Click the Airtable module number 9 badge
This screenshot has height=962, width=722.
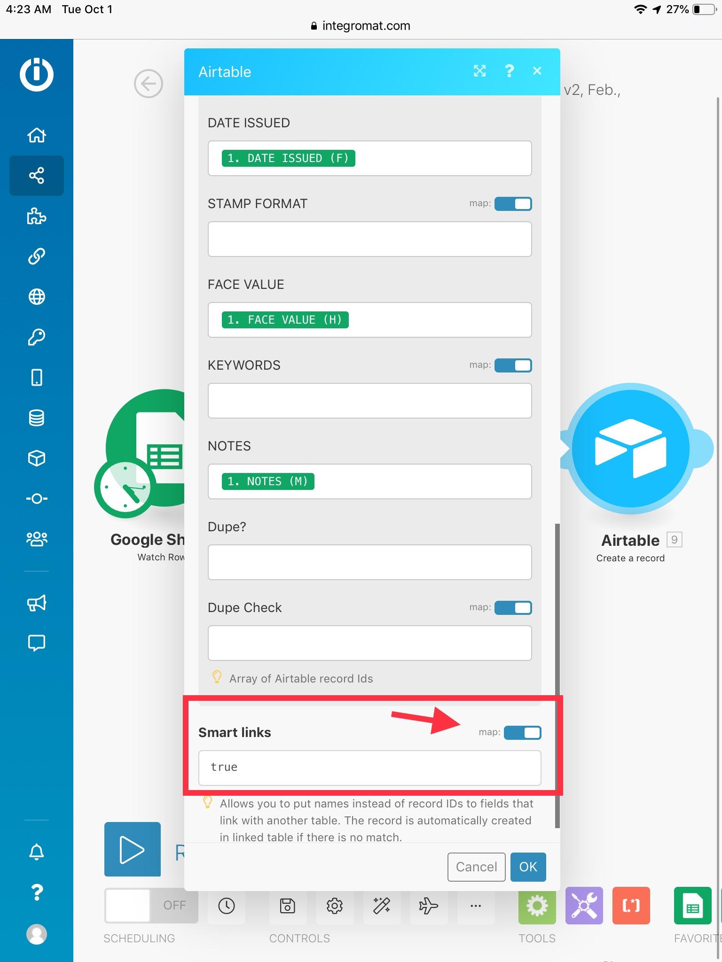(x=675, y=540)
